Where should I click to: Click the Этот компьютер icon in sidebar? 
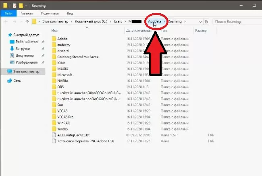point(10,71)
